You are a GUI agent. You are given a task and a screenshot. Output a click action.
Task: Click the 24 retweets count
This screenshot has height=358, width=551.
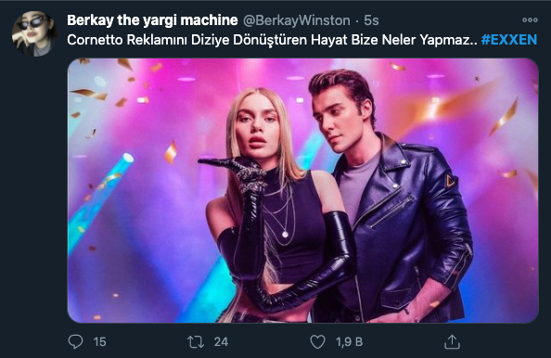(x=221, y=342)
